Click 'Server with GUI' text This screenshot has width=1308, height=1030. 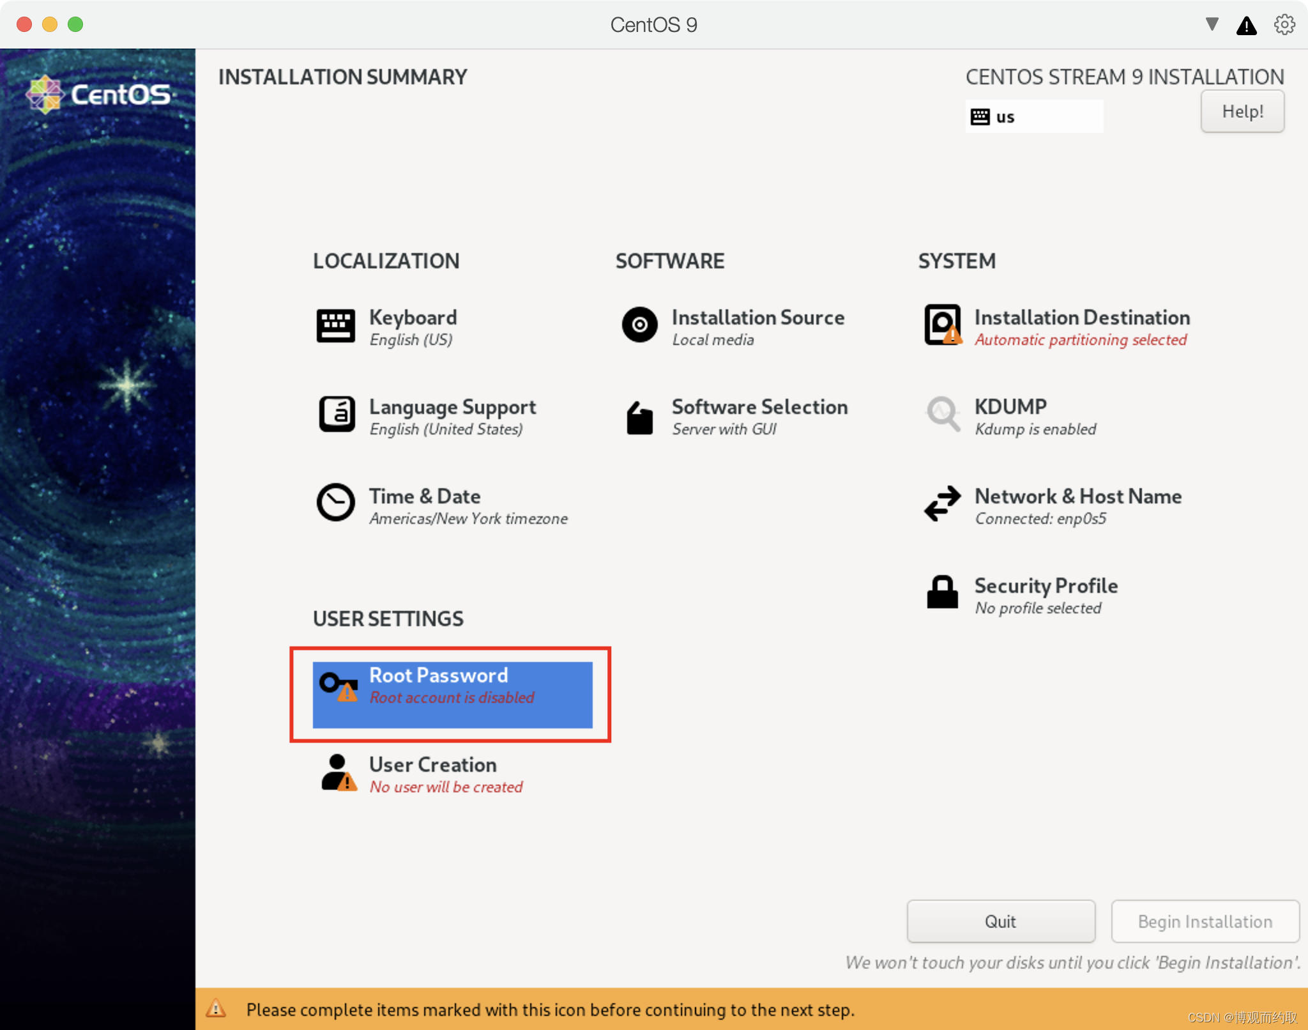[724, 429]
